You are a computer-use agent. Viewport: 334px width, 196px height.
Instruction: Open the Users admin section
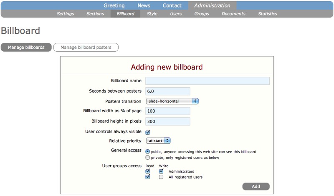click(x=176, y=14)
